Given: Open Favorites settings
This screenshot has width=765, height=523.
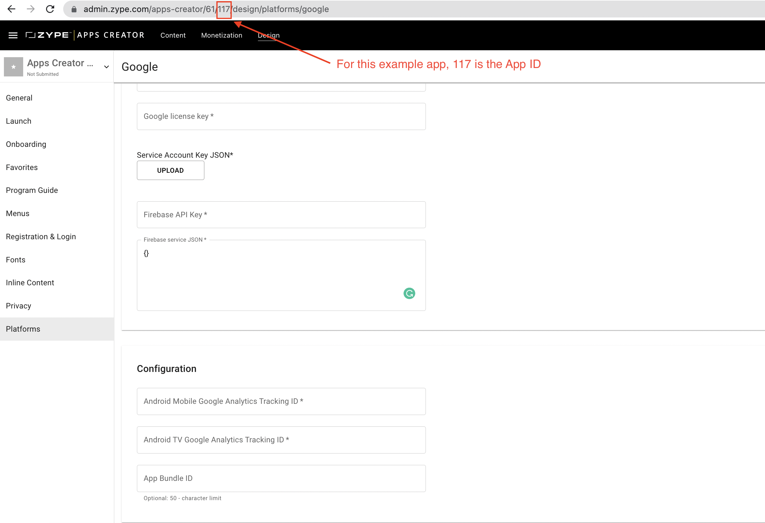Looking at the screenshot, I should [x=57, y=167].
